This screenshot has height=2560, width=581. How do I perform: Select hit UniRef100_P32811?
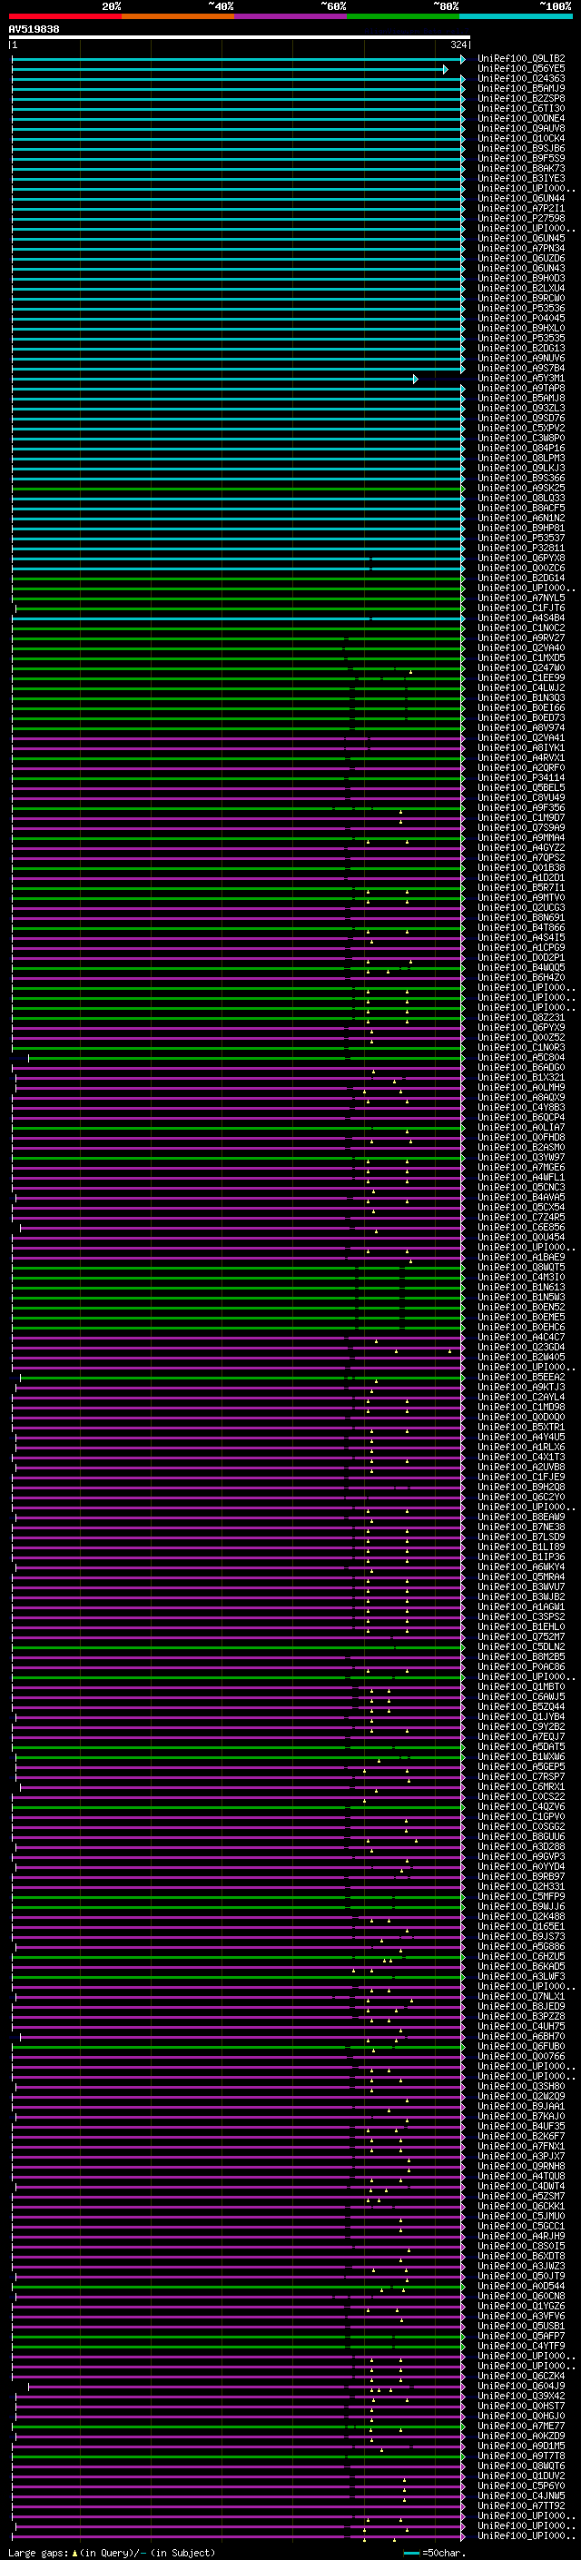(521, 549)
